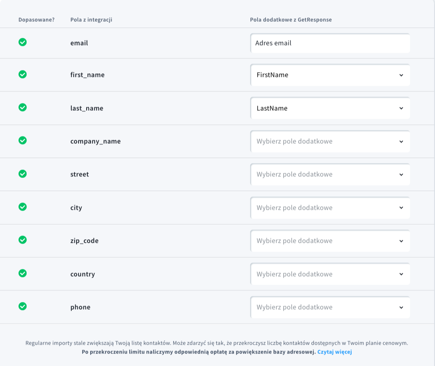This screenshot has height=366, width=435.
Task: Expand the street custom field selector
Action: click(330, 174)
